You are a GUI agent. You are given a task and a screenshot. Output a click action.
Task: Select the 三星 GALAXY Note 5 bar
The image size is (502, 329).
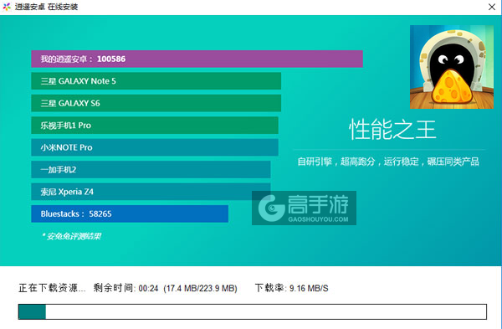156,80
